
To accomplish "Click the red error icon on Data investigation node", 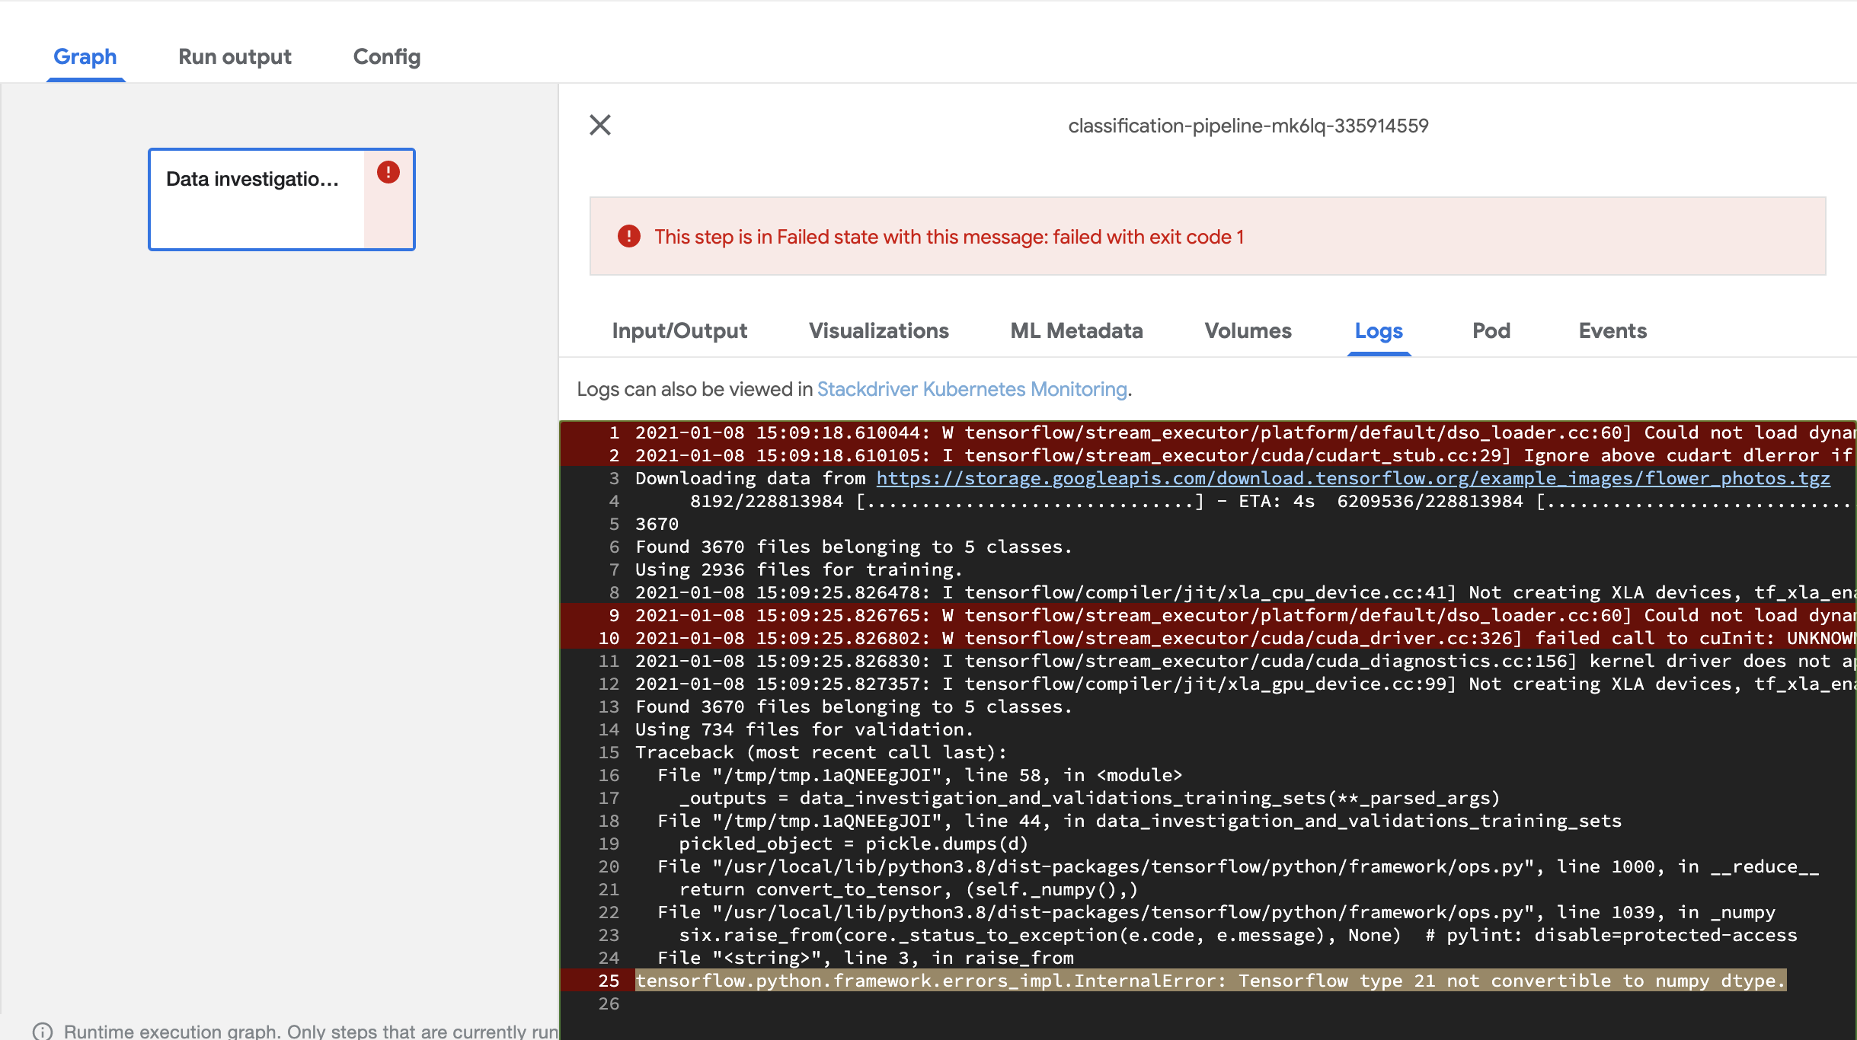I will point(388,172).
